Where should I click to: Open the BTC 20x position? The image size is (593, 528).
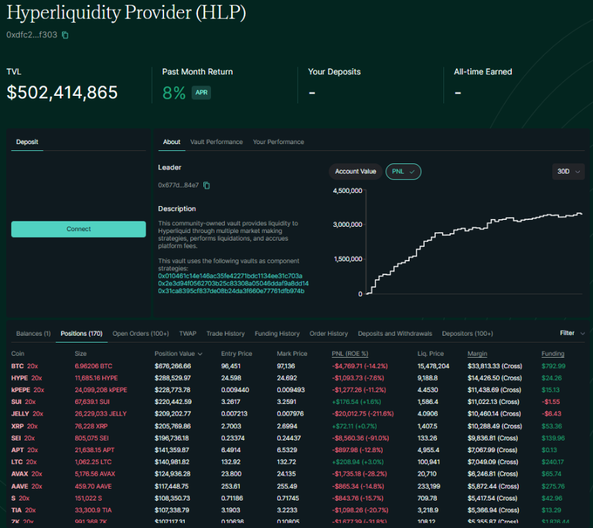[25, 366]
